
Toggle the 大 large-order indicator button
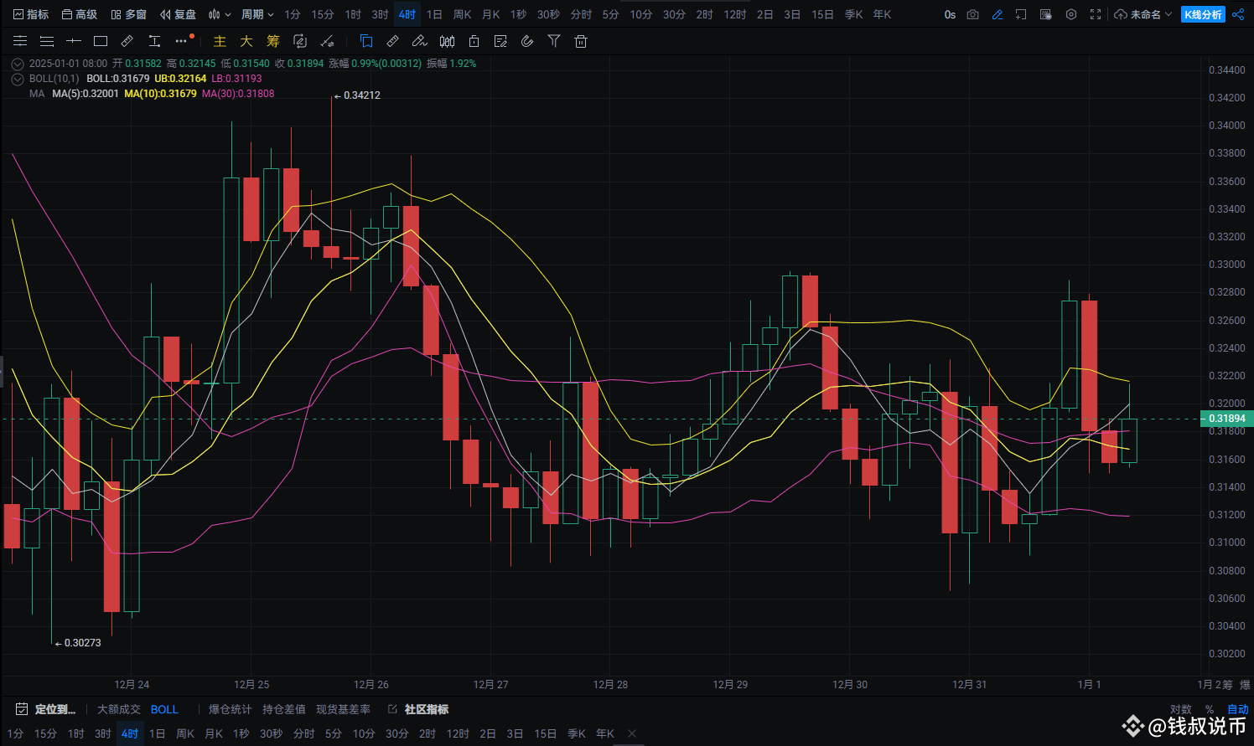pyautogui.click(x=246, y=41)
